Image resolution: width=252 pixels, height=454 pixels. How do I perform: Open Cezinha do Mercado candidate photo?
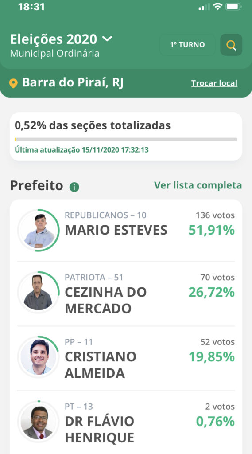[39, 292]
